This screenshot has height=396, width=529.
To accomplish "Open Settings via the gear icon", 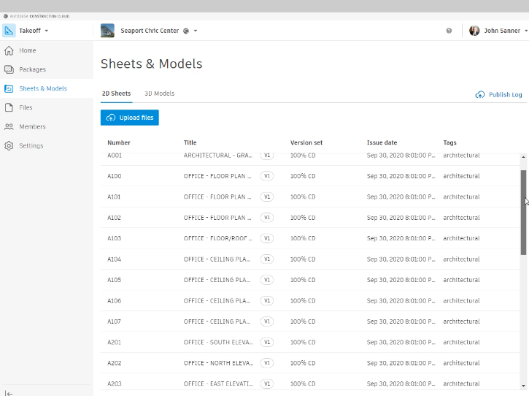I will (x=9, y=145).
